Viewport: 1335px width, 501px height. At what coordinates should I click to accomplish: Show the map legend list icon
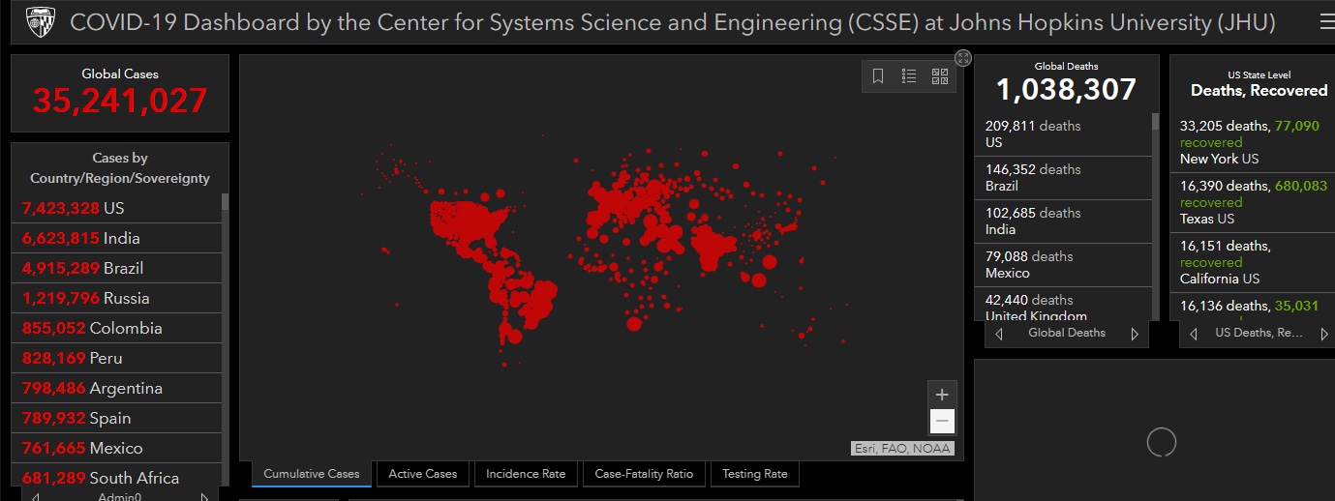909,76
